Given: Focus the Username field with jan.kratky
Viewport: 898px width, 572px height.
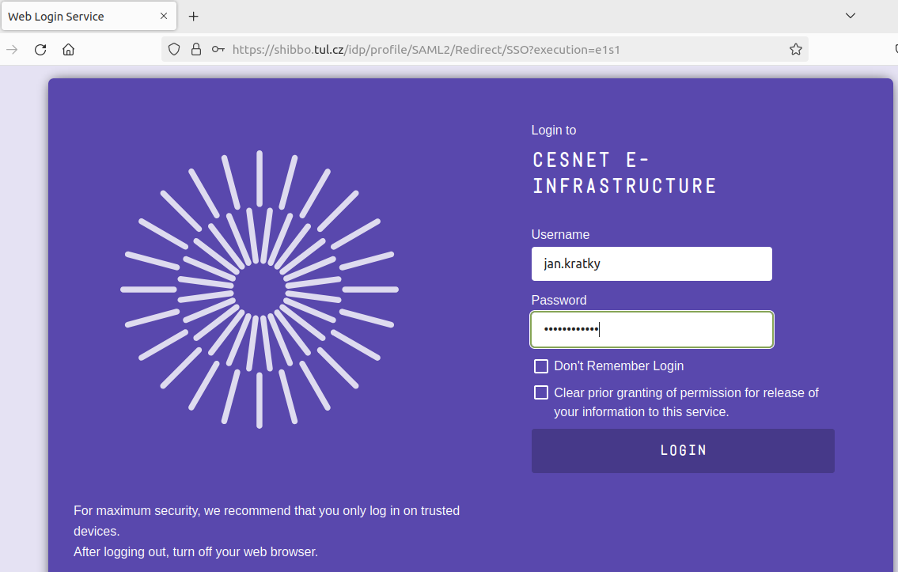Looking at the screenshot, I should [652, 264].
